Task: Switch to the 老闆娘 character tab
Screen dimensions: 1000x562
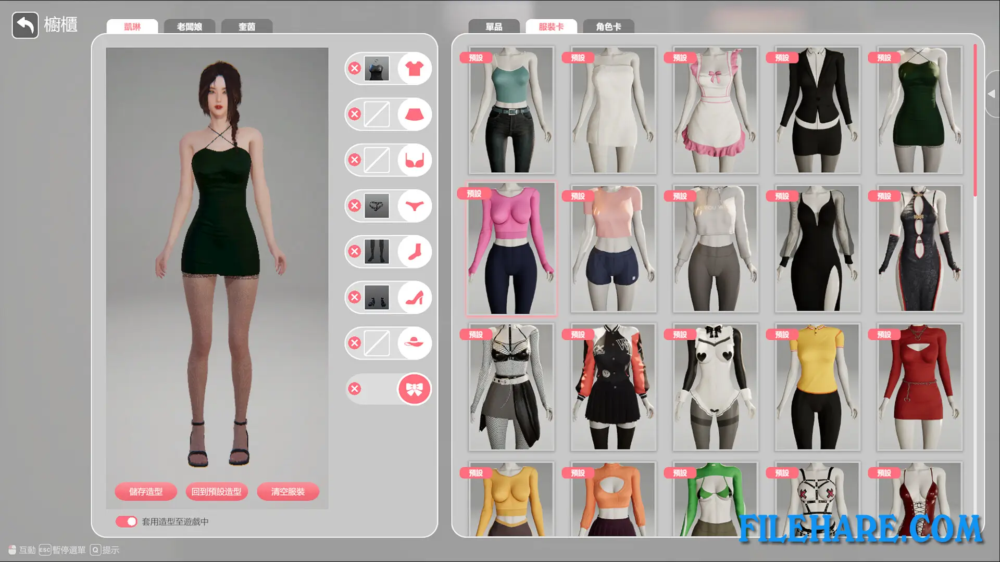Action: pos(190,26)
